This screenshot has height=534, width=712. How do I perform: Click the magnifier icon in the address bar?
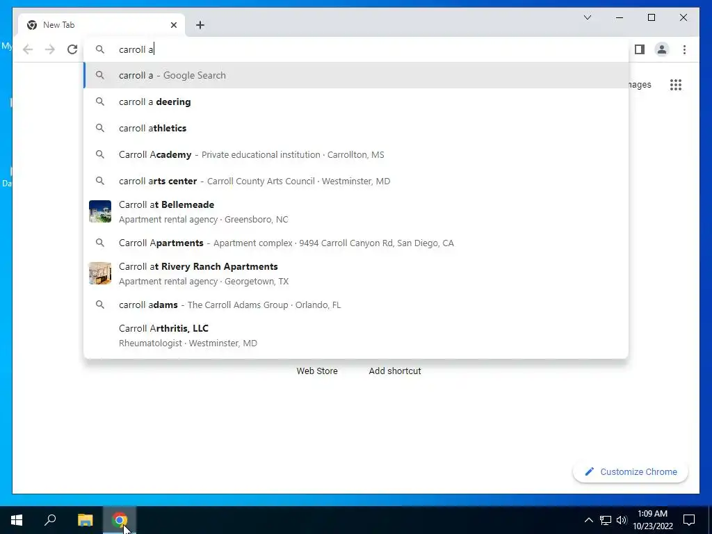100,49
